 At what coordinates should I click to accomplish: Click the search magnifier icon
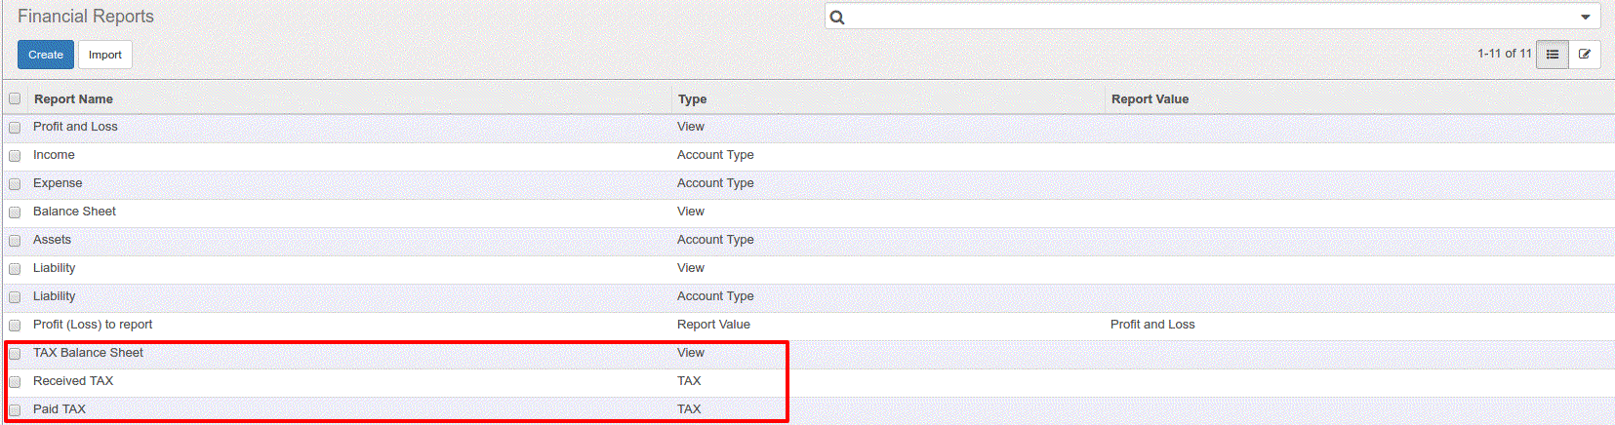point(837,17)
